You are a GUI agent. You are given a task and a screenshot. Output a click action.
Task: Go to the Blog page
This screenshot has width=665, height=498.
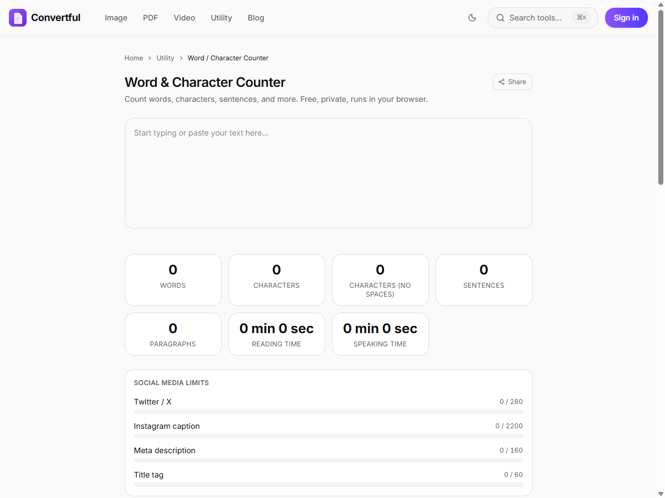[256, 18]
